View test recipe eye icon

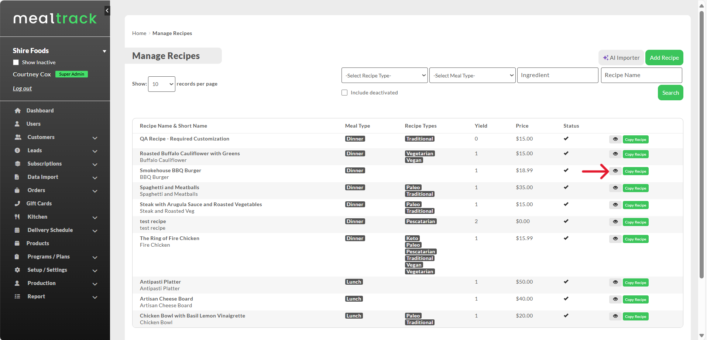click(615, 222)
